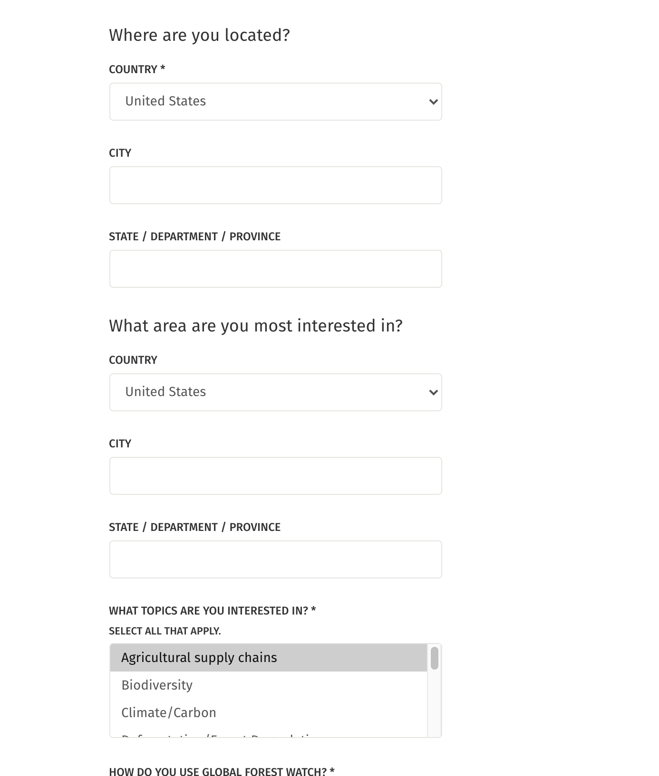Click the COUNTRY * required label
The image size is (659, 776).
[x=136, y=69]
